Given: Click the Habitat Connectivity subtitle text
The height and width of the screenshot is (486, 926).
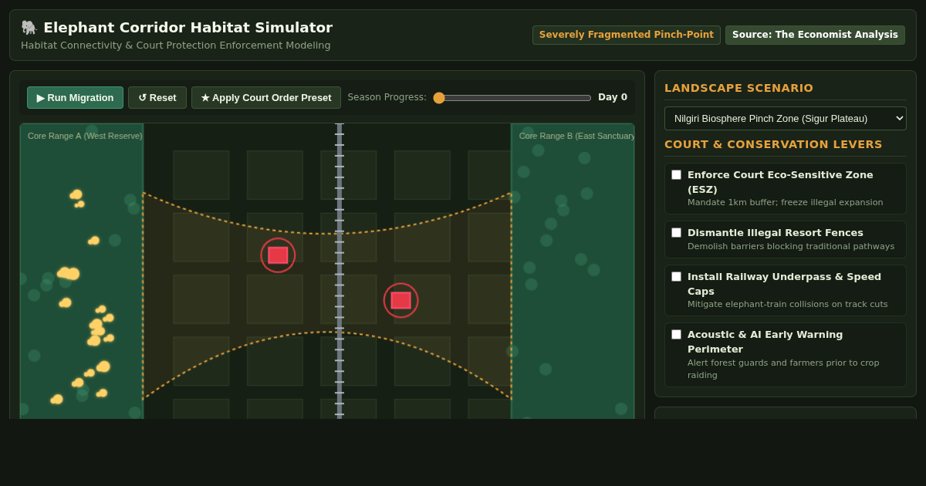Looking at the screenshot, I should (x=175, y=46).
